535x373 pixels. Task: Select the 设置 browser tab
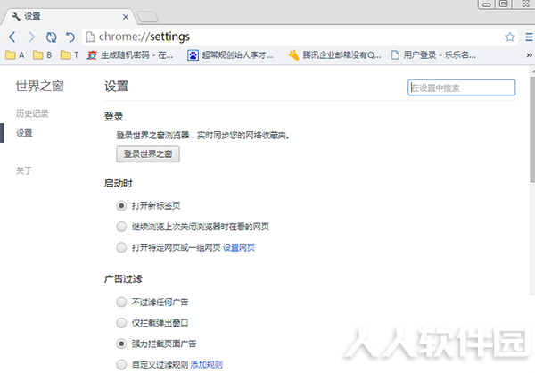69,16
